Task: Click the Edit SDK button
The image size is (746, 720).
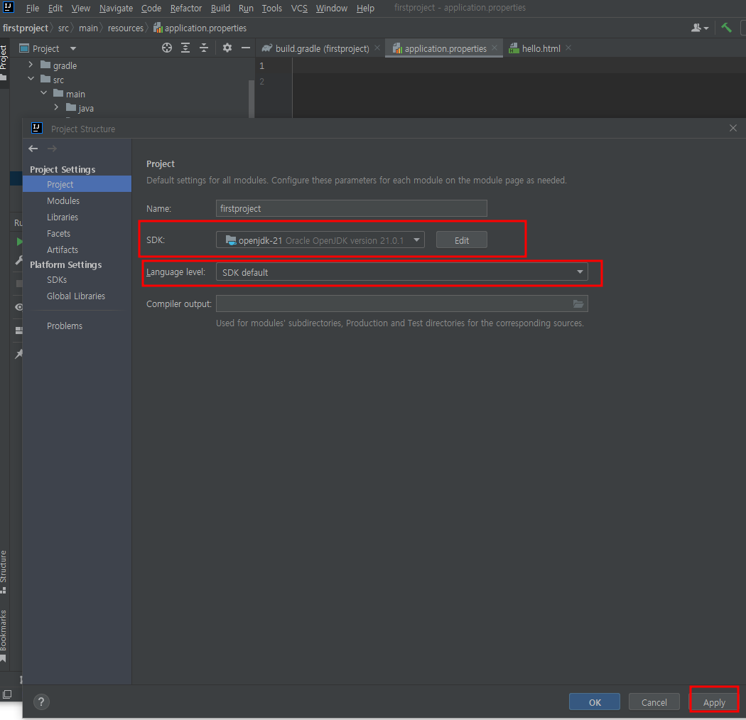Action: (x=462, y=240)
